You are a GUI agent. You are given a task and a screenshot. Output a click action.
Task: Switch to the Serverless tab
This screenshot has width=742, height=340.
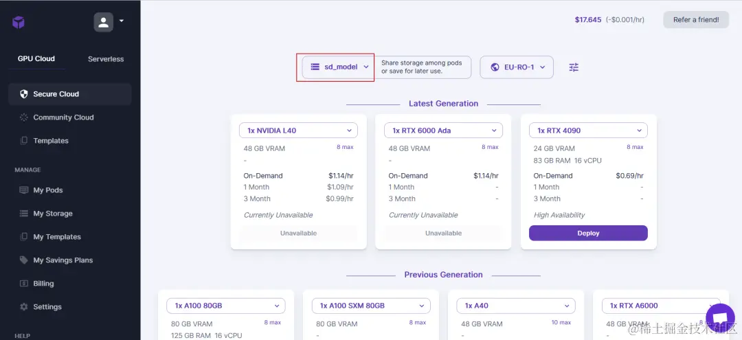pos(106,59)
